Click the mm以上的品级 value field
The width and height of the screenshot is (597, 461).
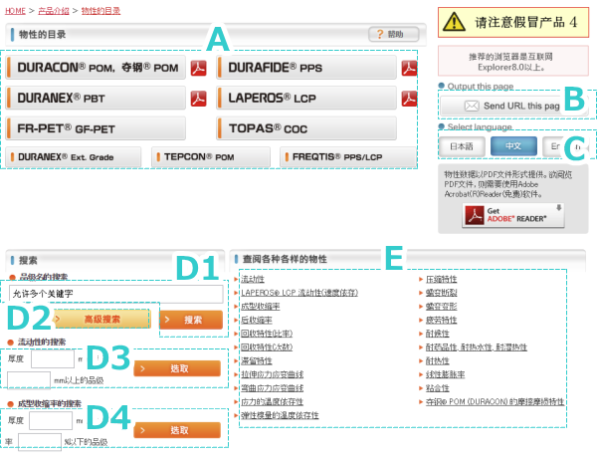pos(29,380)
